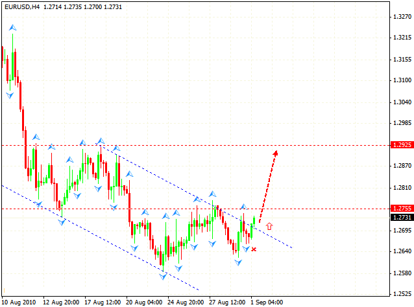Click the 1.3215 price axis label

click(x=402, y=38)
